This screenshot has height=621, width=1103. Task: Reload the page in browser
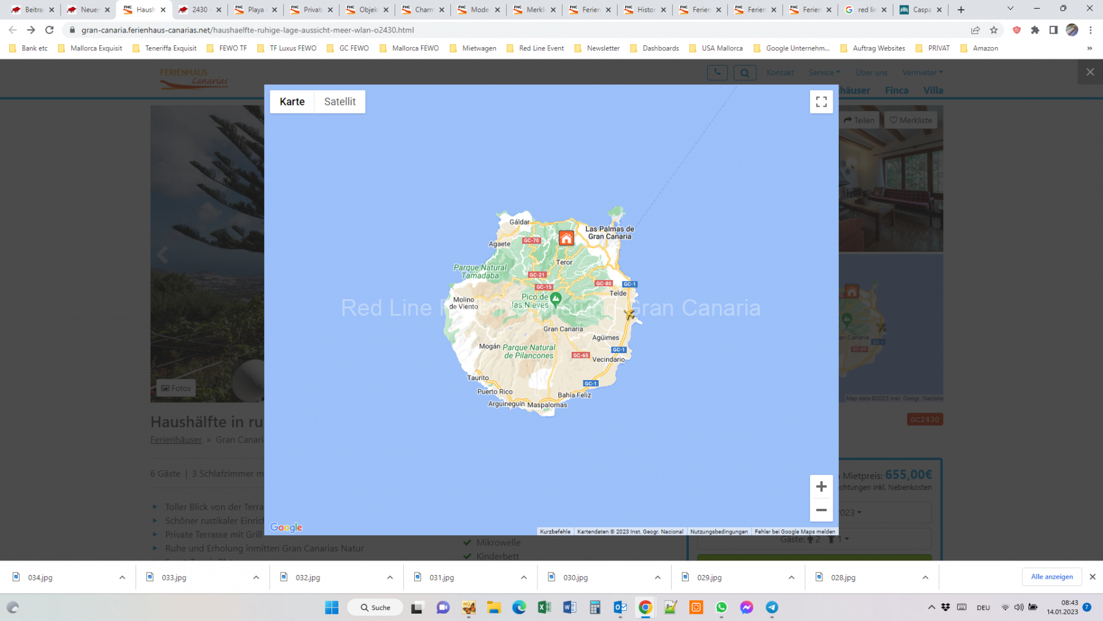point(50,30)
